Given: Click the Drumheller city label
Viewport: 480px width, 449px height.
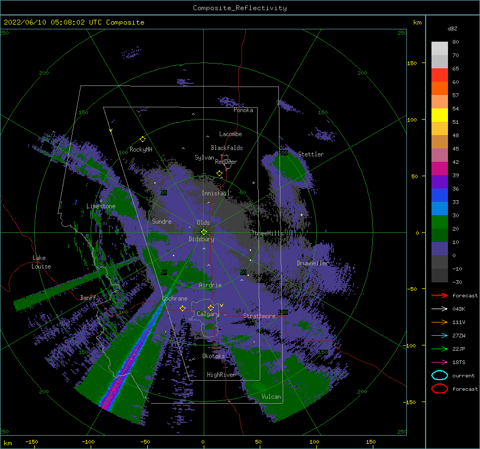Looking at the screenshot, I should tap(312, 263).
